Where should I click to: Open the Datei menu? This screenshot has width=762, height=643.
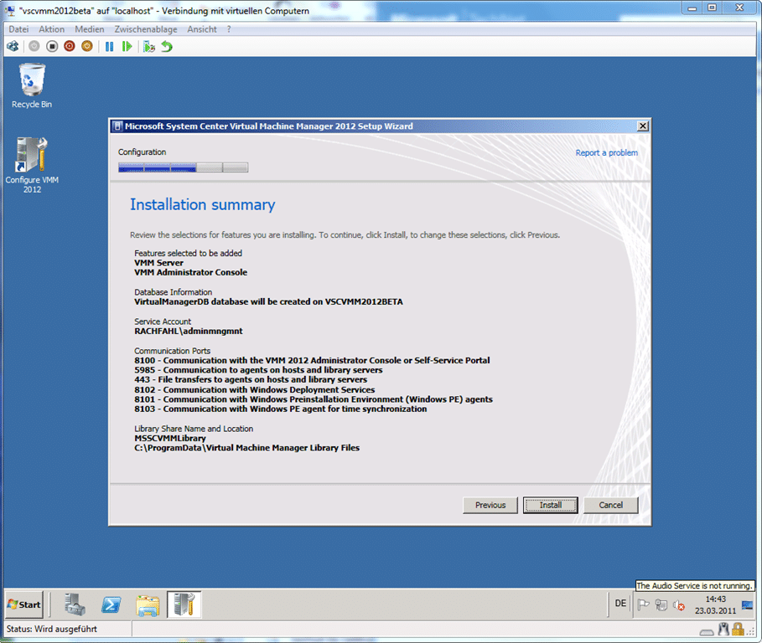pyautogui.click(x=18, y=29)
